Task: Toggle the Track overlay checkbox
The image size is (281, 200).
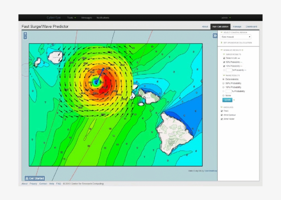Action: (221, 111)
